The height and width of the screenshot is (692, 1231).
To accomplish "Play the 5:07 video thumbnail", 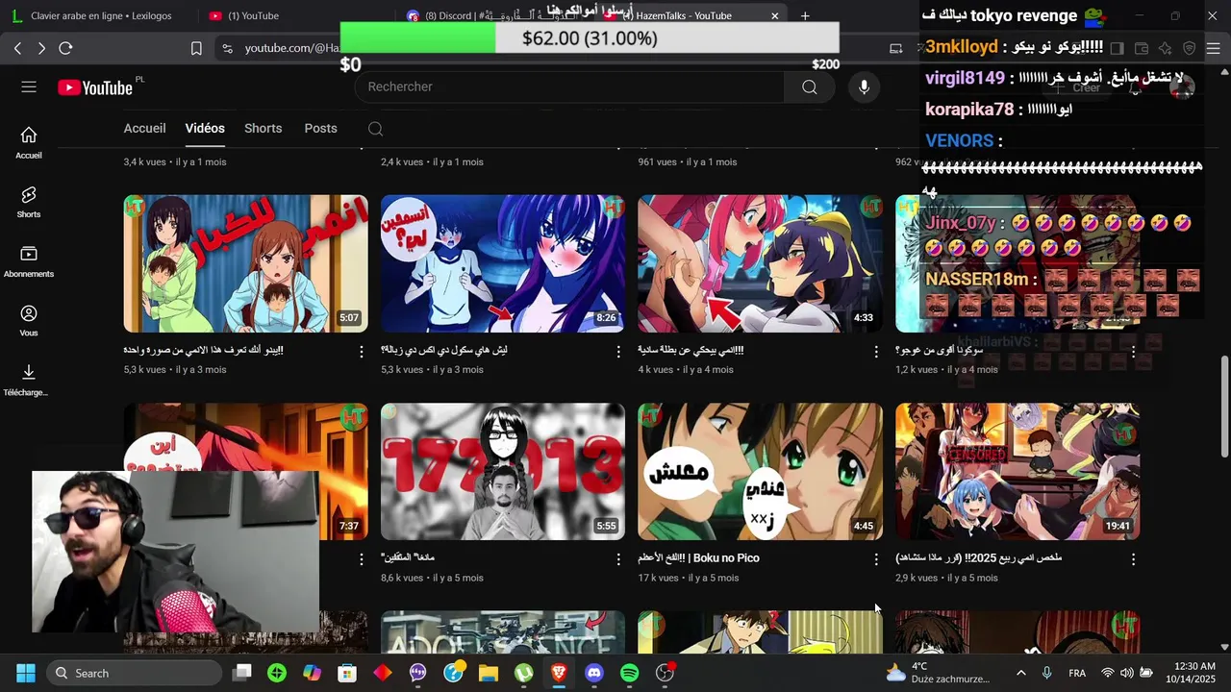I will pyautogui.click(x=245, y=263).
